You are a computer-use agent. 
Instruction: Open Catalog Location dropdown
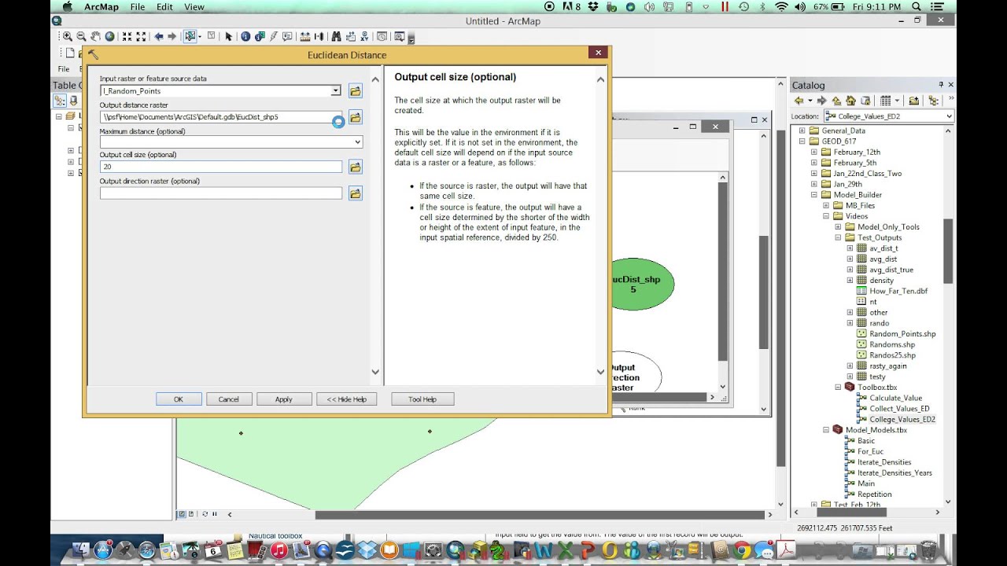pyautogui.click(x=949, y=116)
